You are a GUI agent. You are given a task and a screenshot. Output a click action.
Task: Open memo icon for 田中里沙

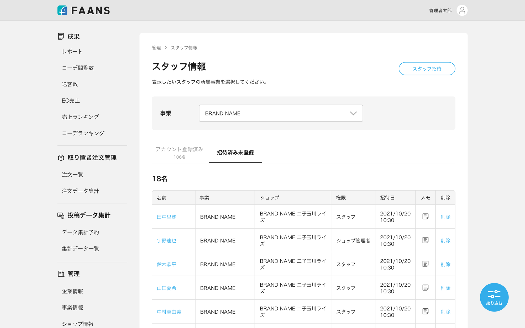425,216
